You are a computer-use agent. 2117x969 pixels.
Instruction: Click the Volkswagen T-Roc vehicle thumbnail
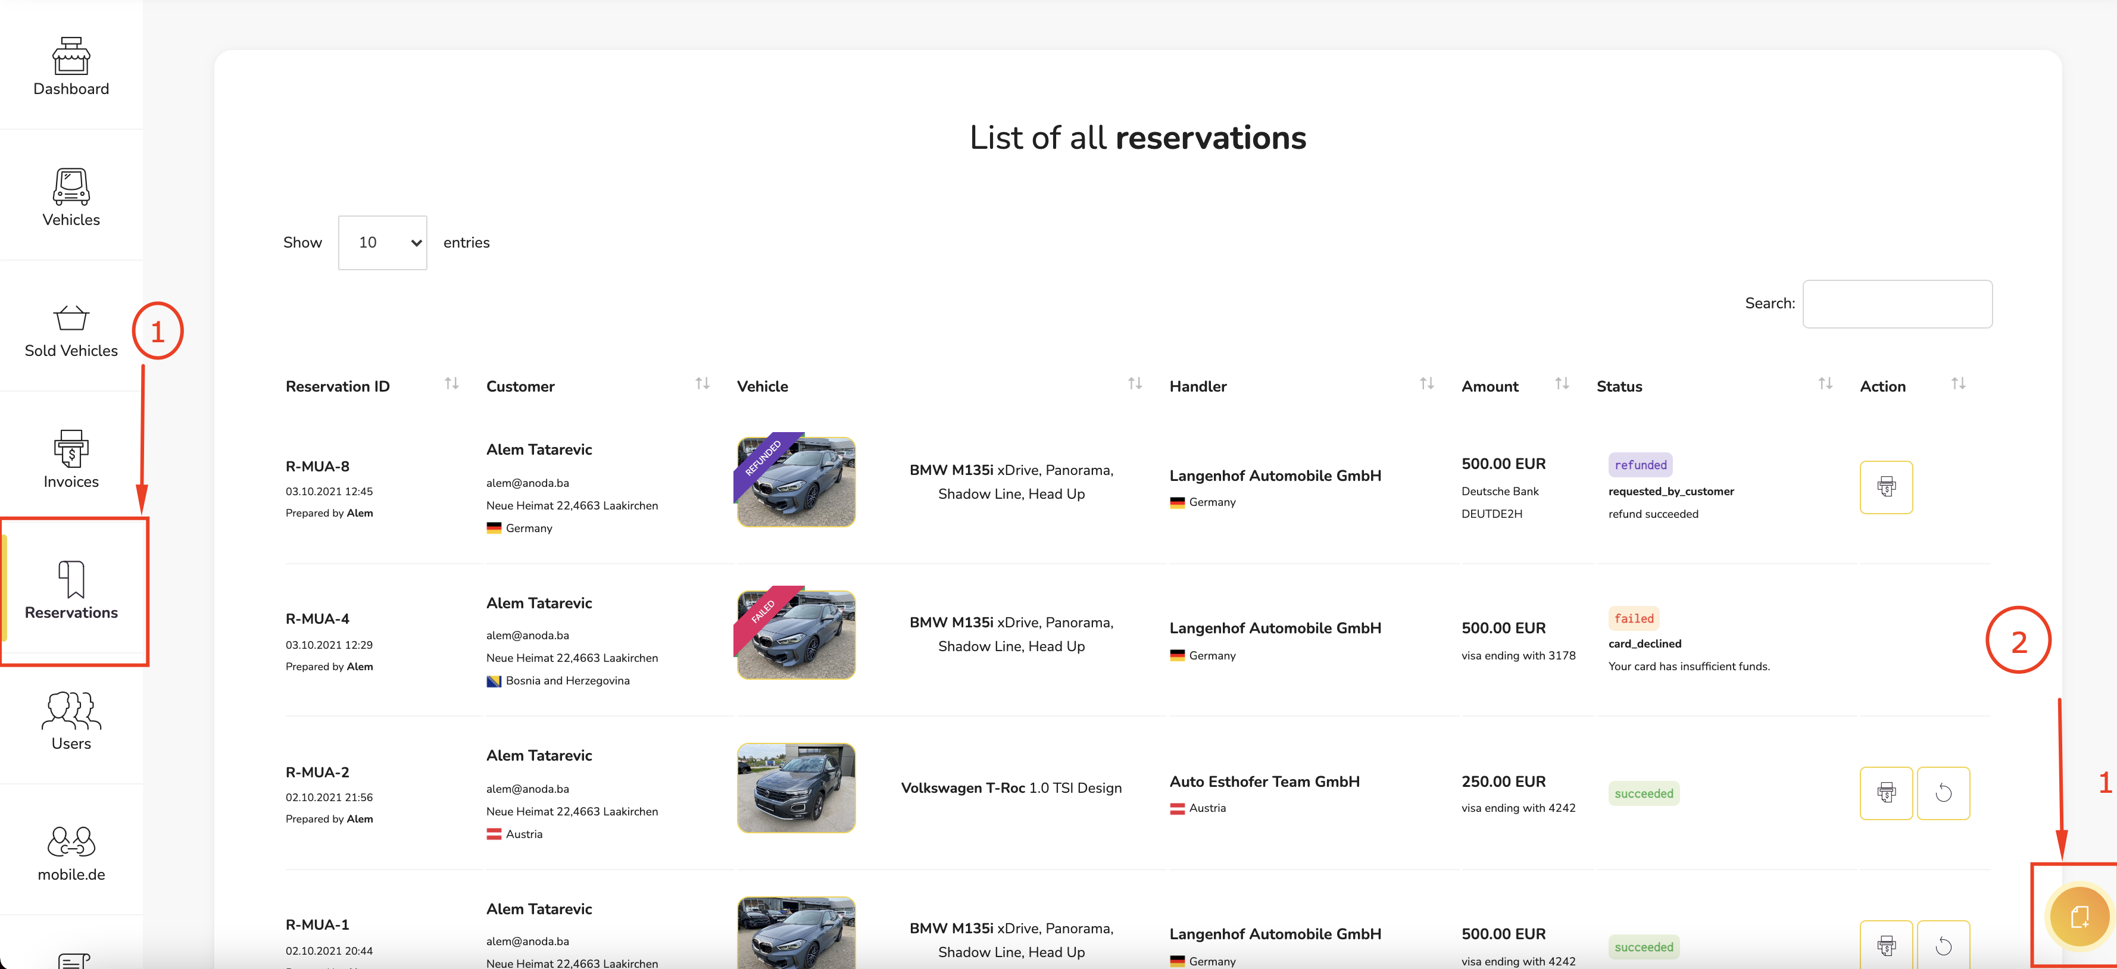795,788
